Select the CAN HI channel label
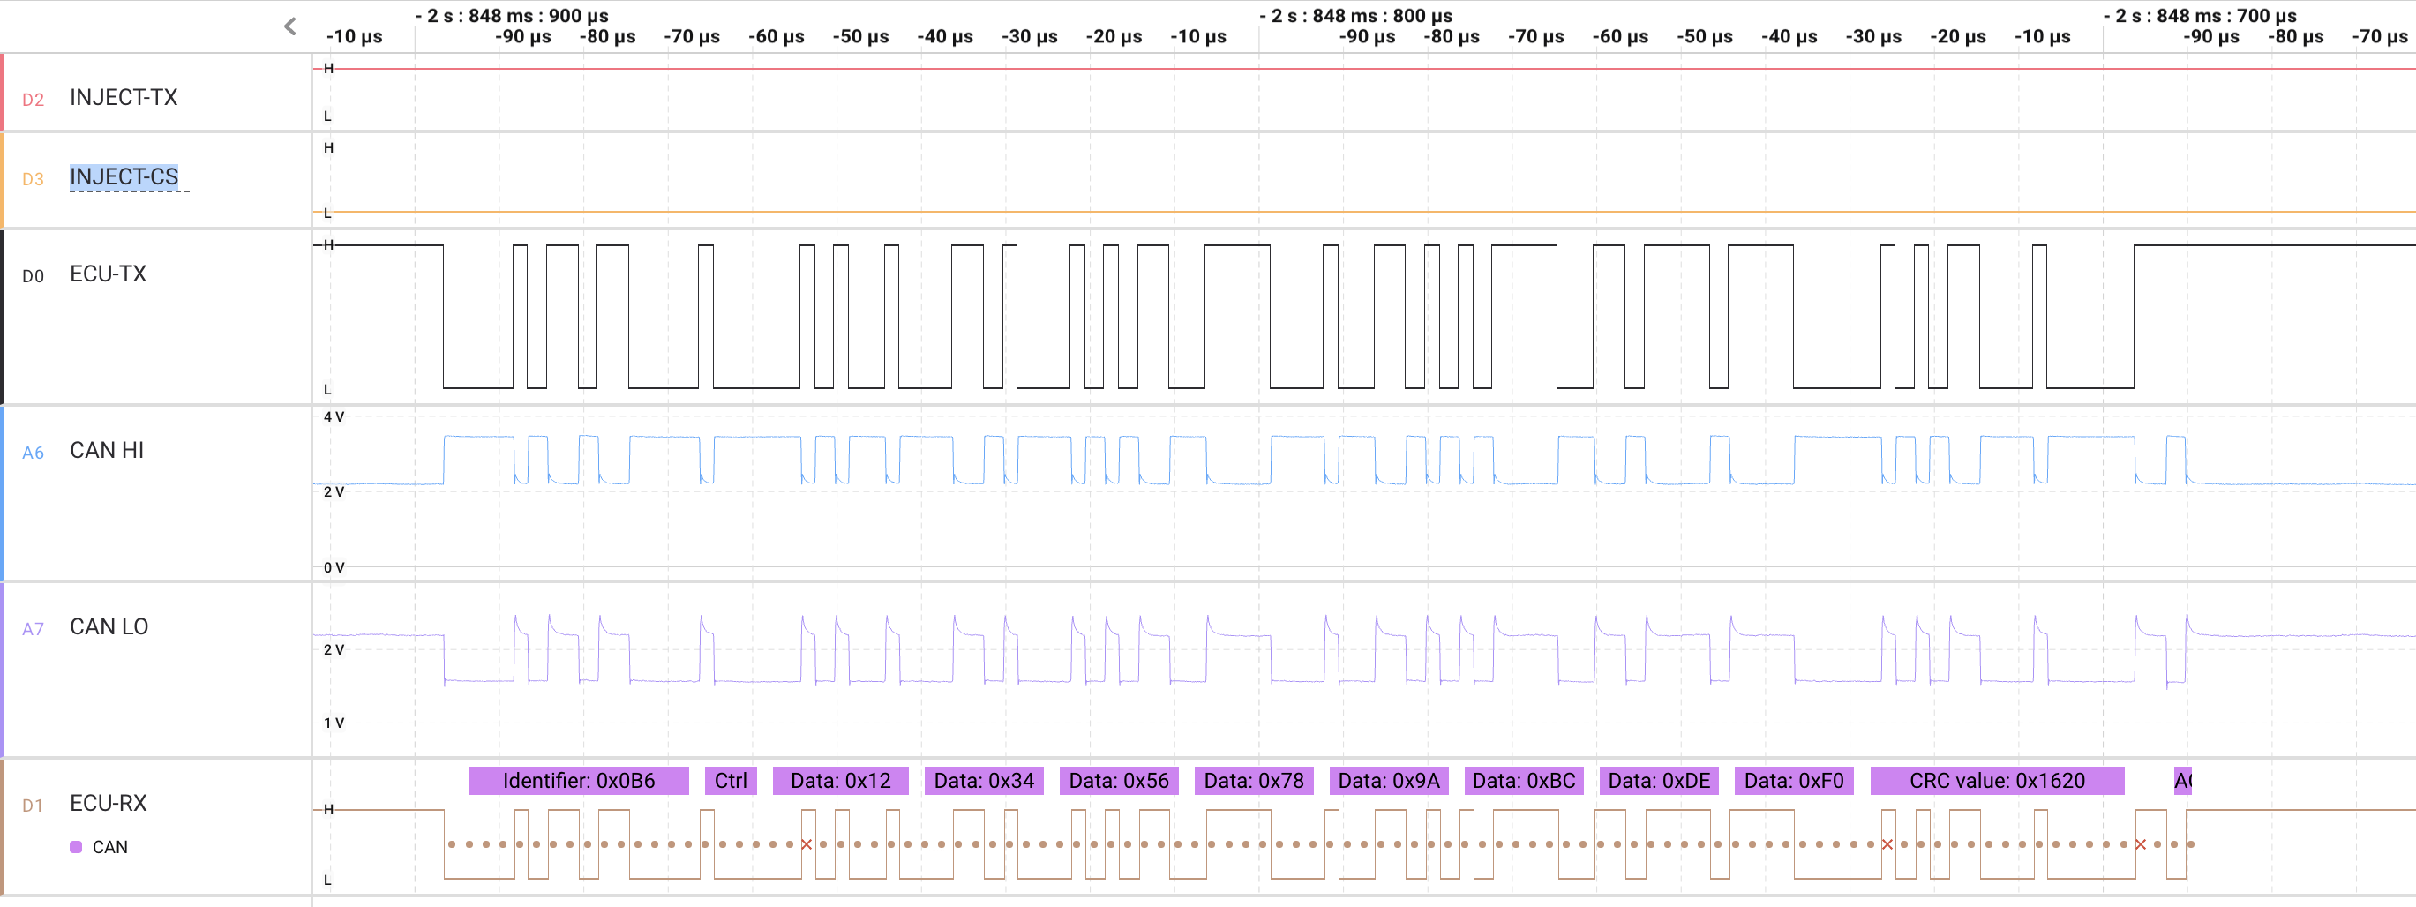The height and width of the screenshot is (907, 2416). coord(107,450)
